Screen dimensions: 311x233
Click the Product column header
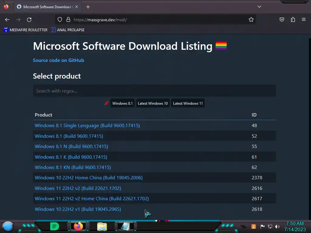click(x=43, y=115)
